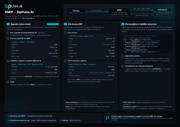Click the 'Tipo' row showing SIP
180x127 pixels.
pos(92,41)
